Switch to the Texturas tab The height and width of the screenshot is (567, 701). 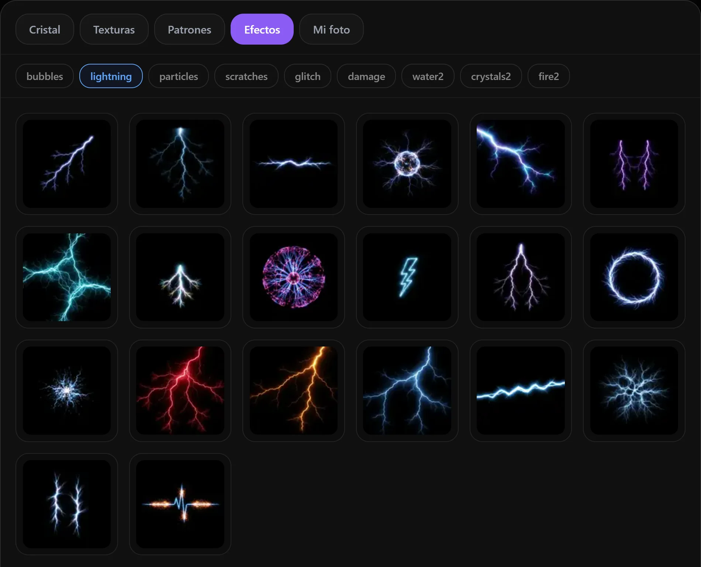pos(114,29)
